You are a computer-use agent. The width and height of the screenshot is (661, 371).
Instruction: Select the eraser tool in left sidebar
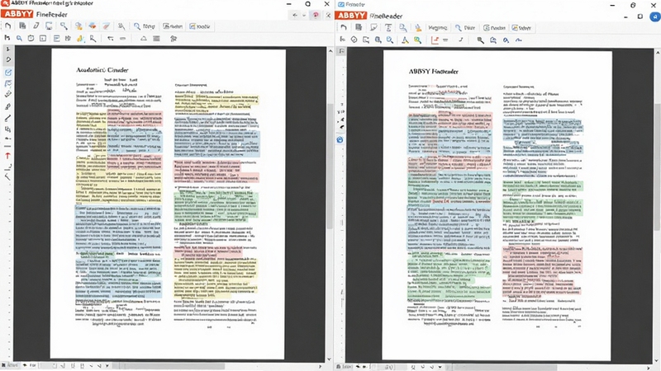click(x=8, y=94)
